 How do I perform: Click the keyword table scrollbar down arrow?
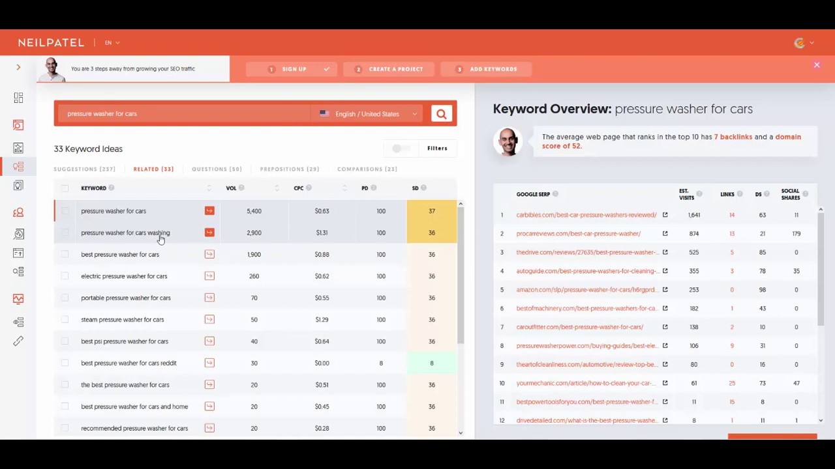[x=461, y=433]
